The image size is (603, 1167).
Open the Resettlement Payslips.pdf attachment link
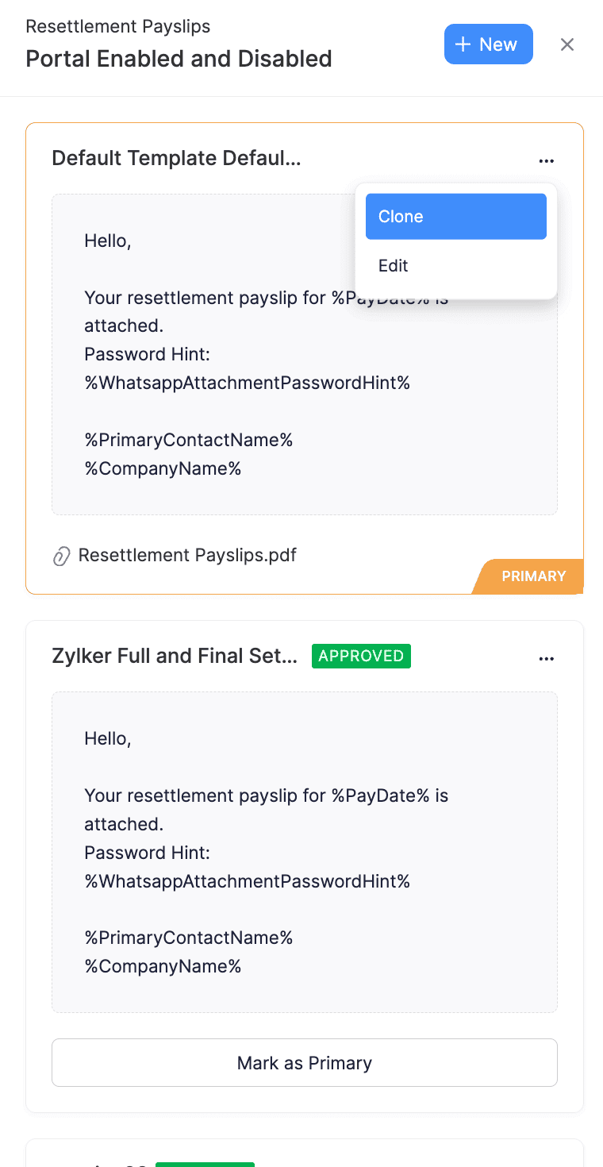coord(187,555)
